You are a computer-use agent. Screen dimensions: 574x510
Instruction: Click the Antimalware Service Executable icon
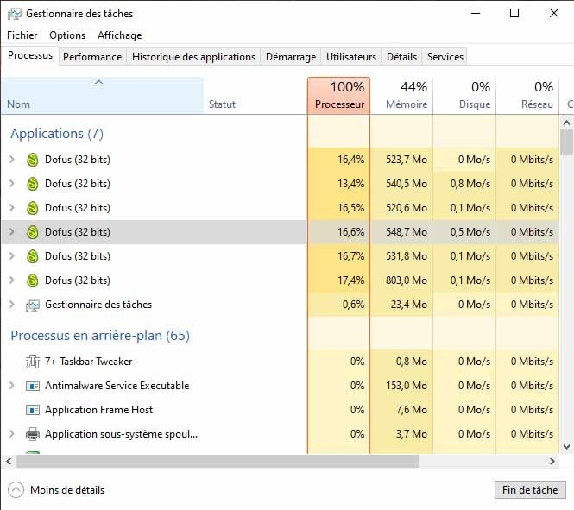click(33, 386)
